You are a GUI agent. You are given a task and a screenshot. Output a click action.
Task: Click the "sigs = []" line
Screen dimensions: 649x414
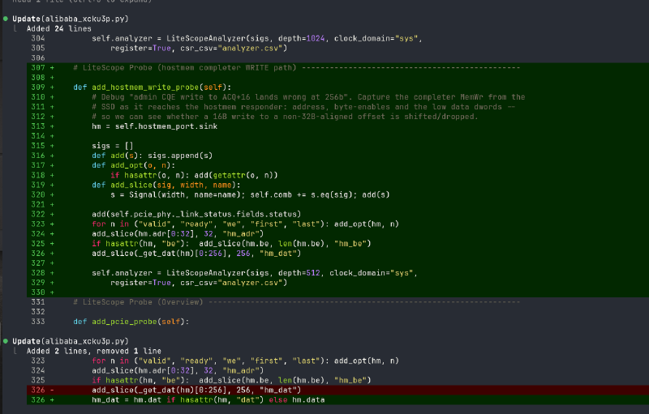tap(113, 146)
